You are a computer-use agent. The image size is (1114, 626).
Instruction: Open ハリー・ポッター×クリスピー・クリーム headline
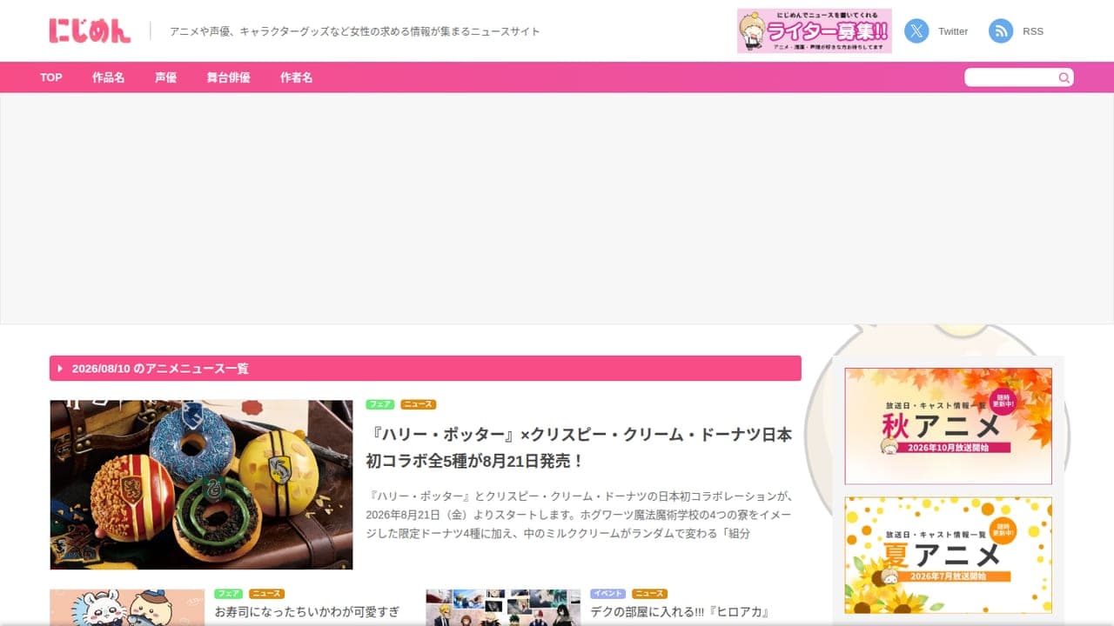[580, 448]
